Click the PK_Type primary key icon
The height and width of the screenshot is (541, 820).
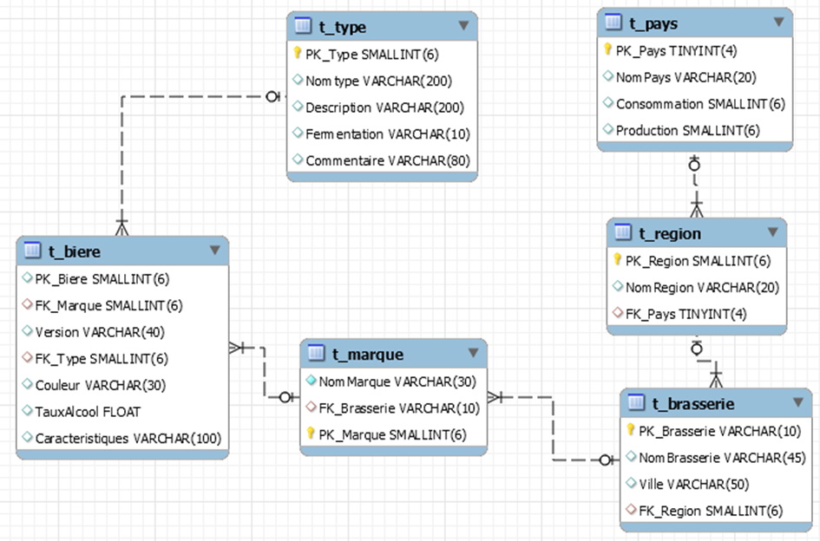[x=297, y=55]
